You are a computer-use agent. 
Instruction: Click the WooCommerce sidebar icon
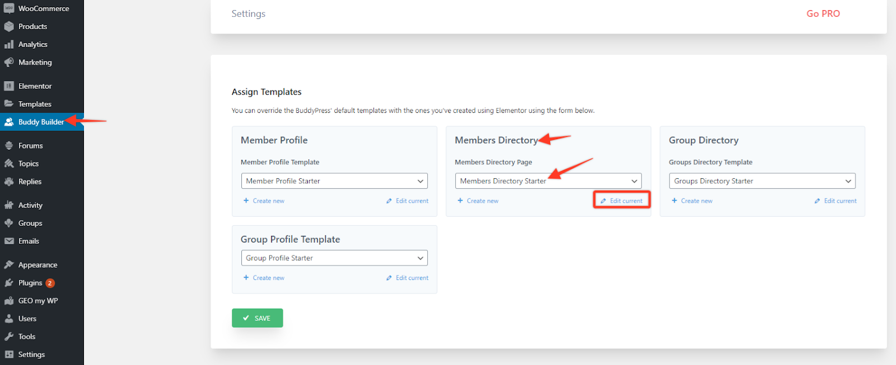pos(9,8)
